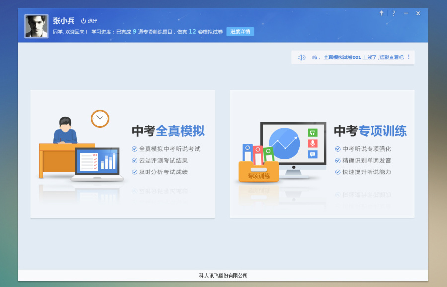Viewport: 447px width, 287px height.
Task: Click the red download icon beside the monitor
Action: (312, 142)
